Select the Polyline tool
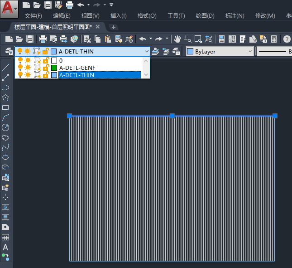Viewport: 292px width, 268px height. click(x=5, y=88)
